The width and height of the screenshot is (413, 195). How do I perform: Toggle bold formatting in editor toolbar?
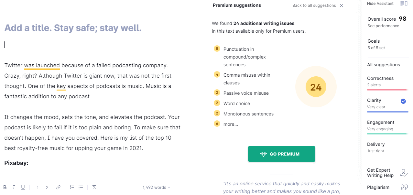coord(5,187)
